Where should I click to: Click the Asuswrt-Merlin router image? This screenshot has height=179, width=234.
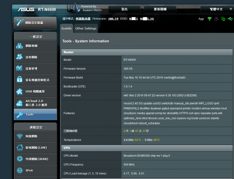pyautogui.click(x=73, y=8)
